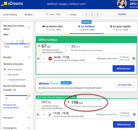Collapse the Horaires les moins chers section
The height and width of the screenshot is (130, 138).
click(x=29, y=28)
